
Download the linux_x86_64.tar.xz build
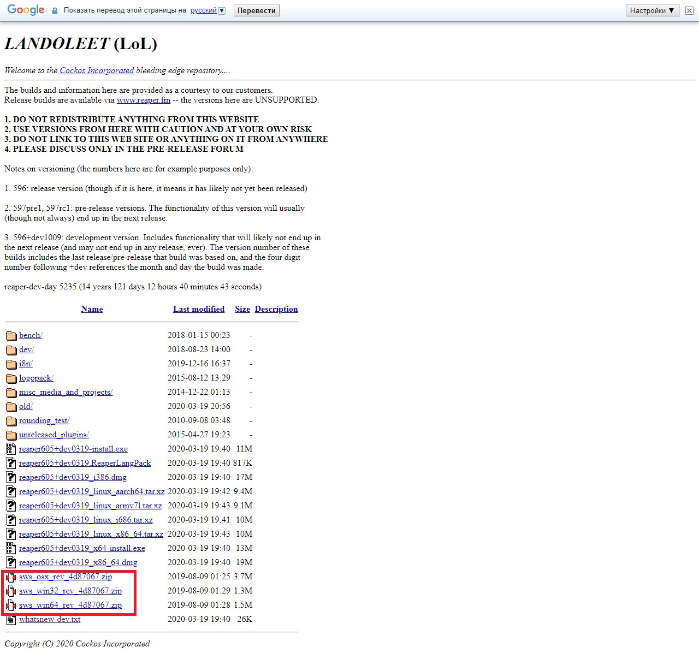[91, 534]
